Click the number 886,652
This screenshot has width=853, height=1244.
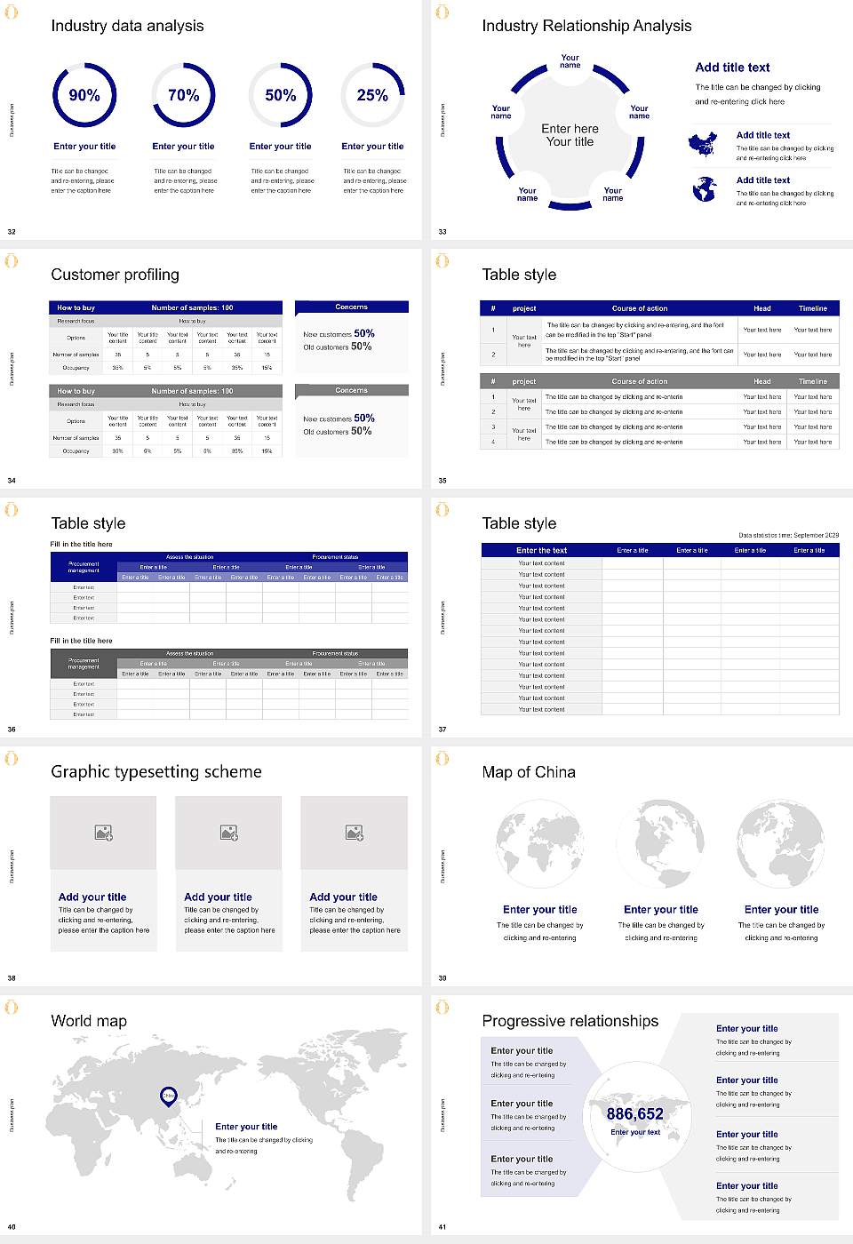click(635, 1114)
